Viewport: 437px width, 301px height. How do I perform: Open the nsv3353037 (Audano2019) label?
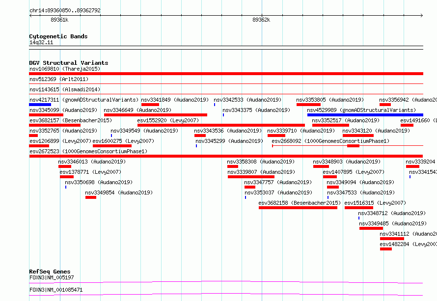click(278, 192)
